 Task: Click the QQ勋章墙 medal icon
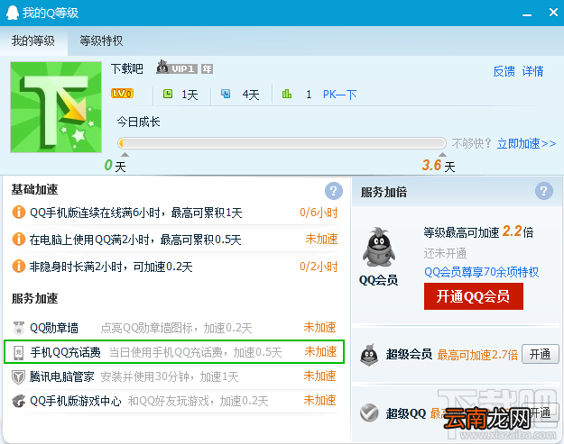[19, 328]
